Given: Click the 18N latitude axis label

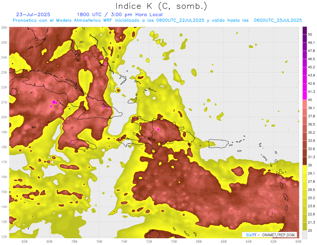Looking at the screenshot, I should [4, 147].
